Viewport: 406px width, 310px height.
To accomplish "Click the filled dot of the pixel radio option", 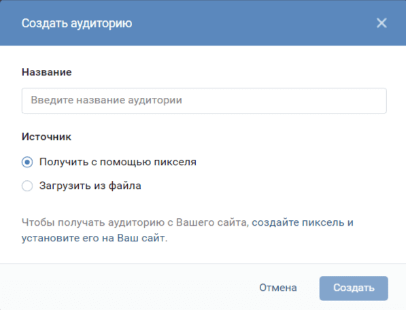I will pos(27,162).
